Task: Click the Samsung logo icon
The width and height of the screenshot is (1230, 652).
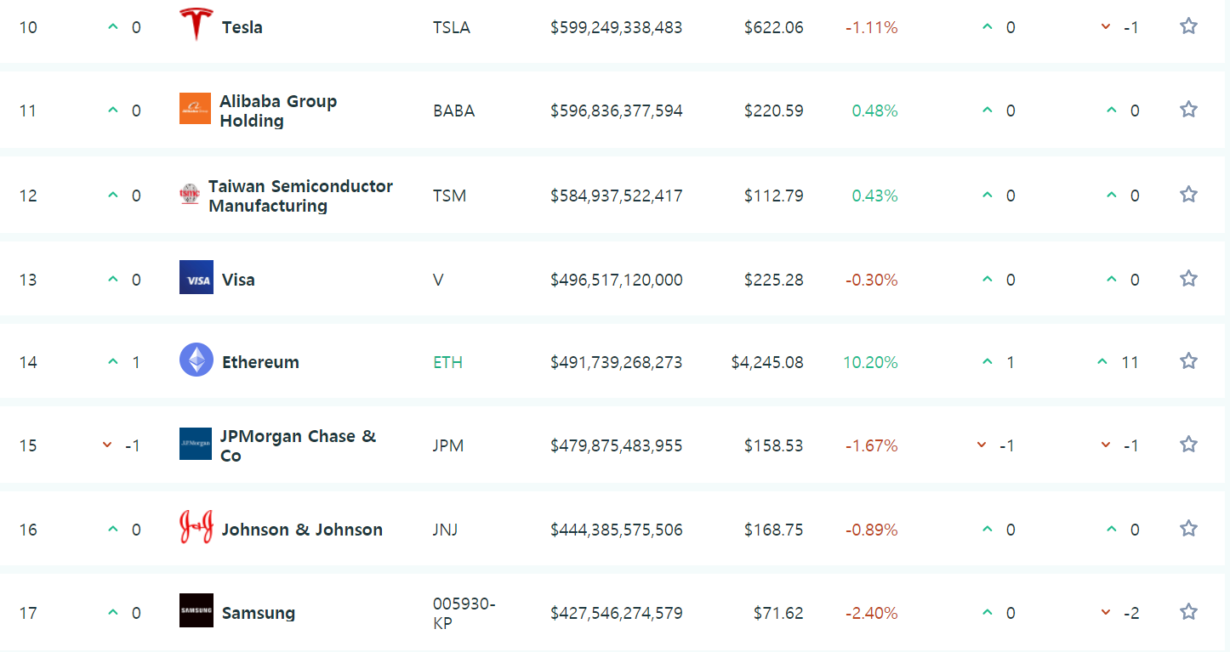Action: pyautogui.click(x=196, y=611)
